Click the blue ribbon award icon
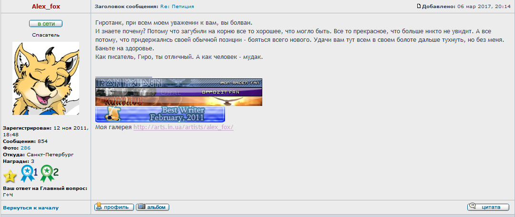 [x=29, y=173]
